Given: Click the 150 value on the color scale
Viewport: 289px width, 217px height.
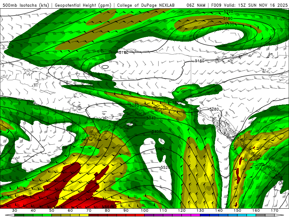Looking at the screenshot, I should tap(238, 210).
